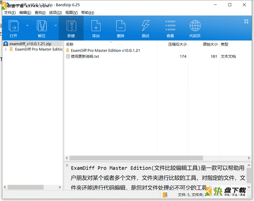Click the zip archive icon in tree

click(x=5, y=44)
